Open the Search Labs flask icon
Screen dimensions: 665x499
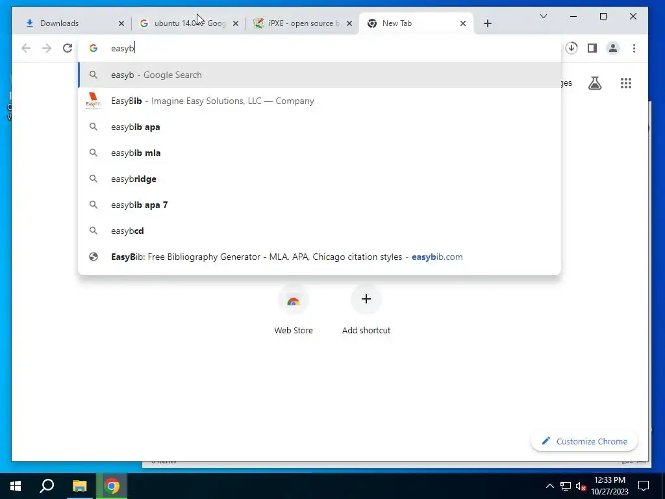tap(595, 83)
